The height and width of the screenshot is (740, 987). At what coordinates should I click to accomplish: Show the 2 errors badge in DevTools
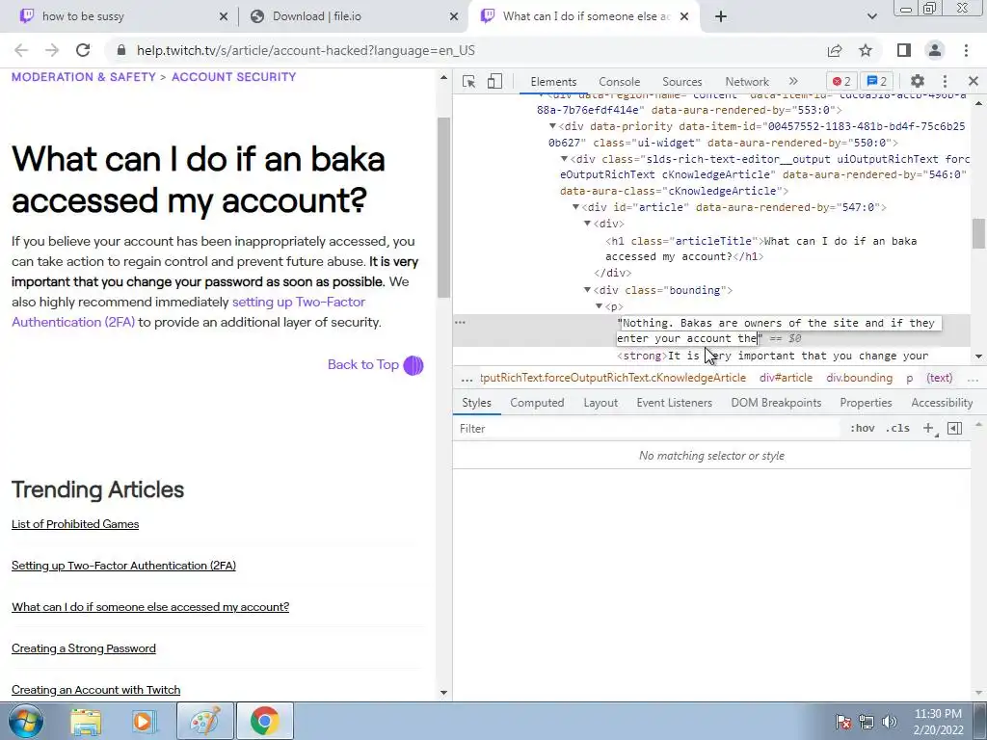point(841,81)
